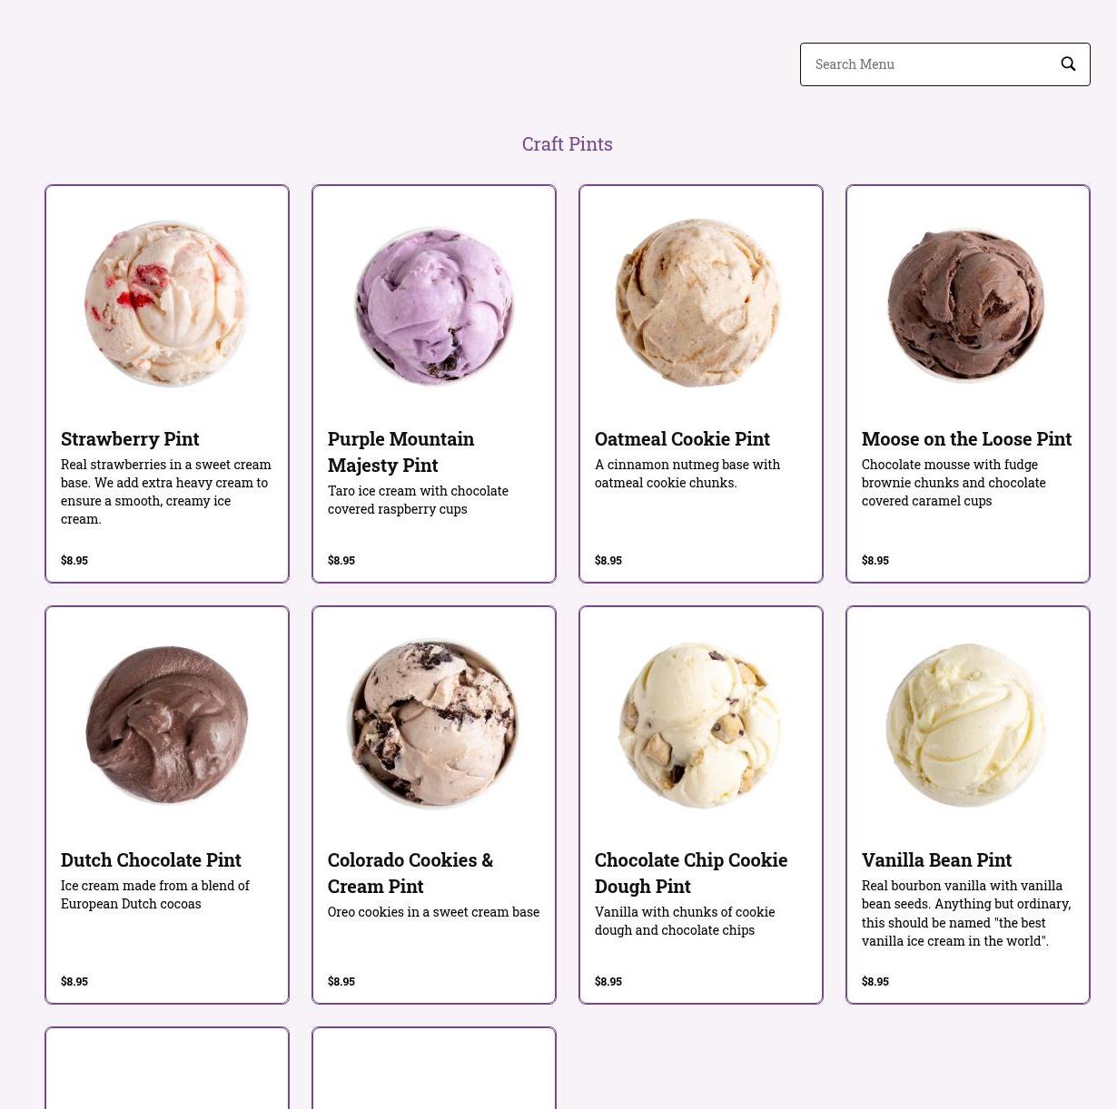
Task: Open the Strawberry Pint ice cream image
Action: 167,302
